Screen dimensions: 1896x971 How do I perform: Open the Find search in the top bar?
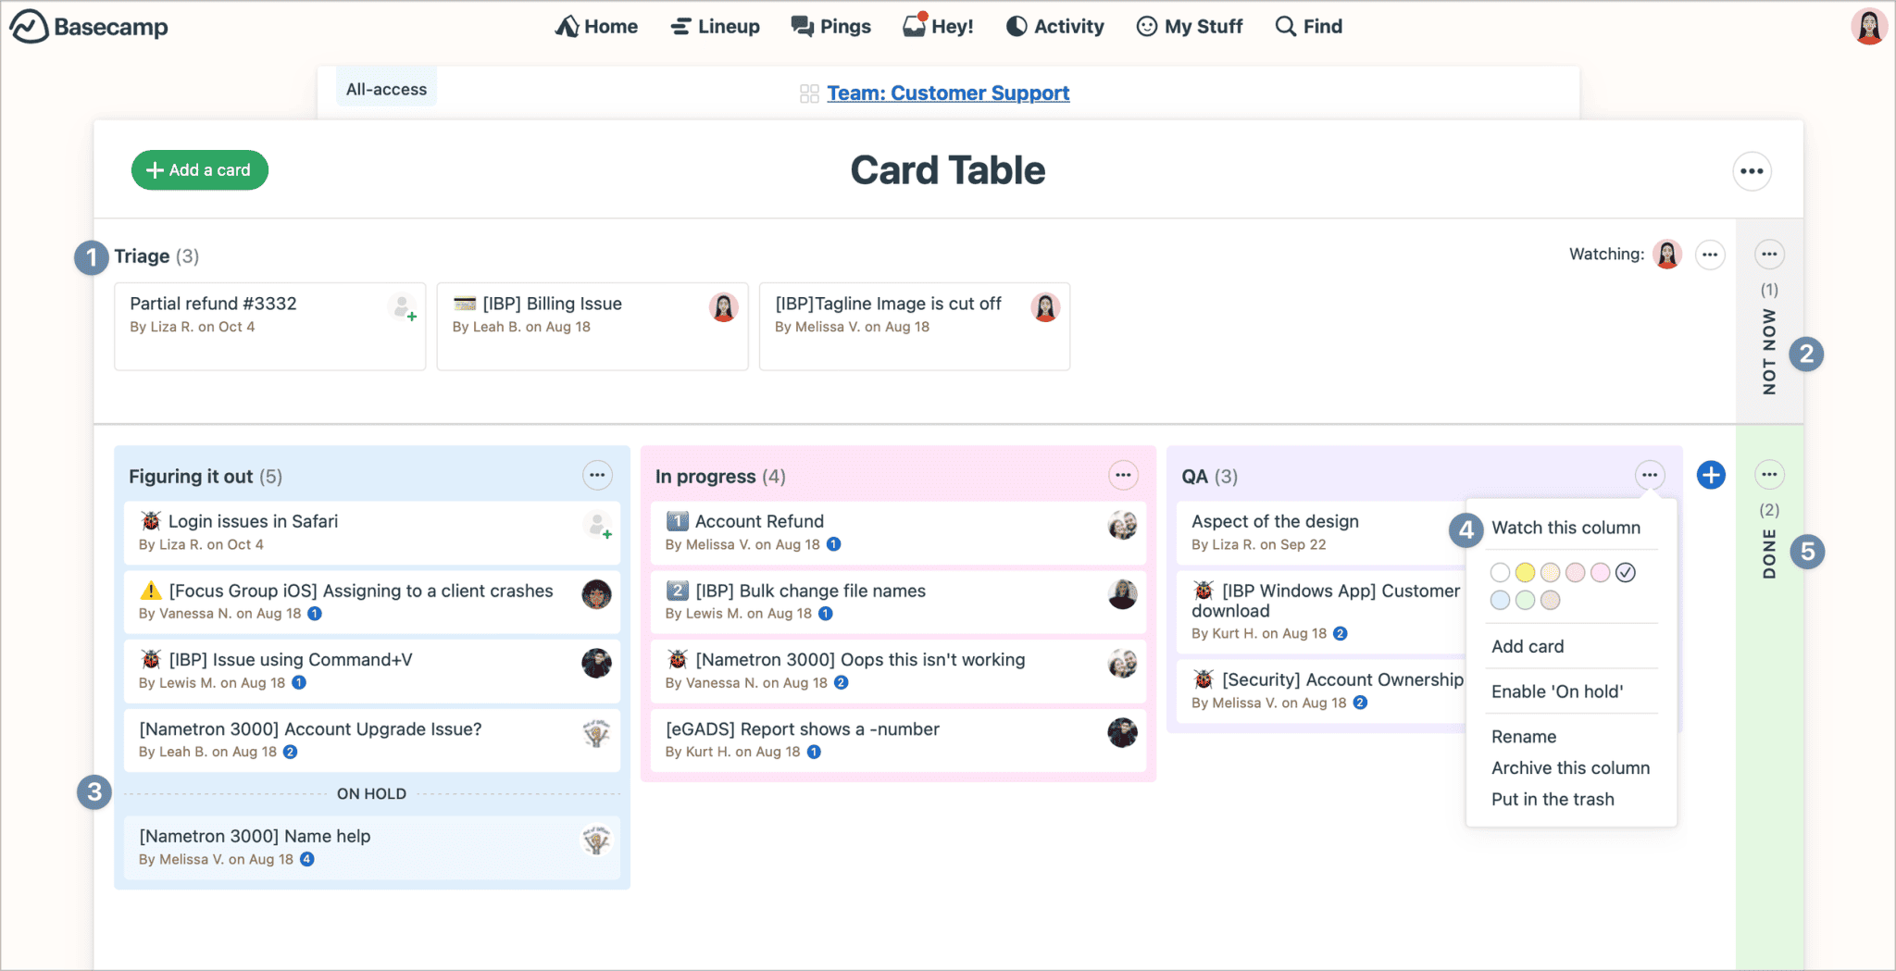coord(1308,27)
